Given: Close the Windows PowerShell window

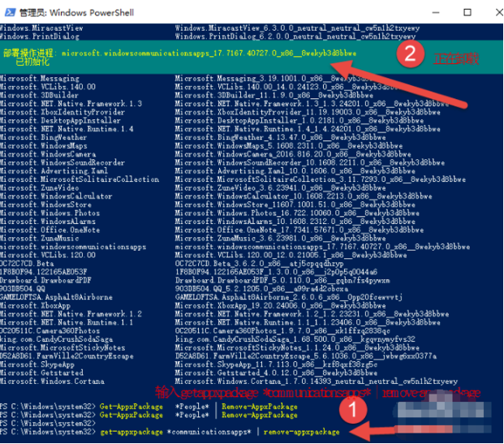Looking at the screenshot, I should pos(490,12).
